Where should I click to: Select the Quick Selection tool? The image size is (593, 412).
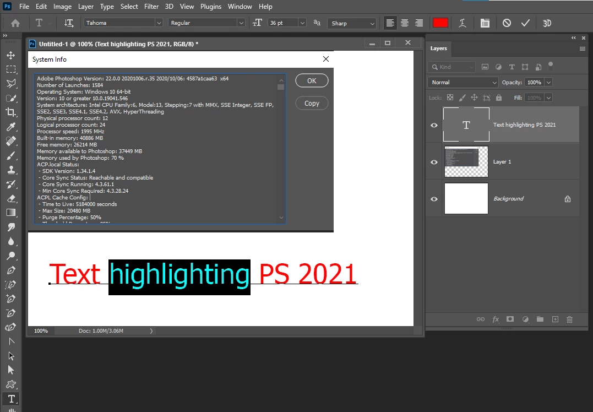pos(10,98)
